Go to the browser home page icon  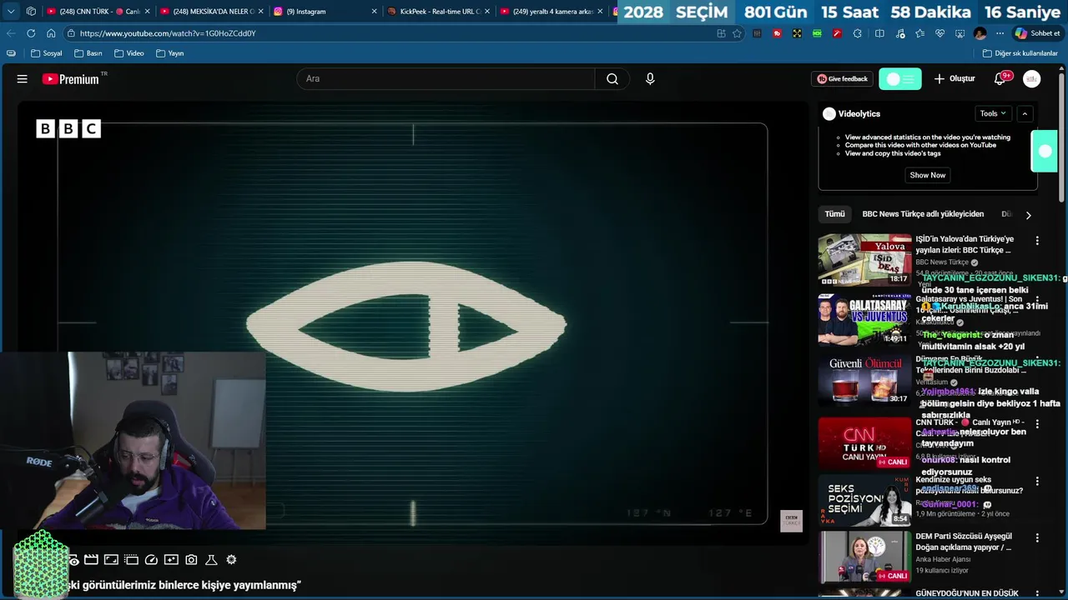(x=51, y=33)
